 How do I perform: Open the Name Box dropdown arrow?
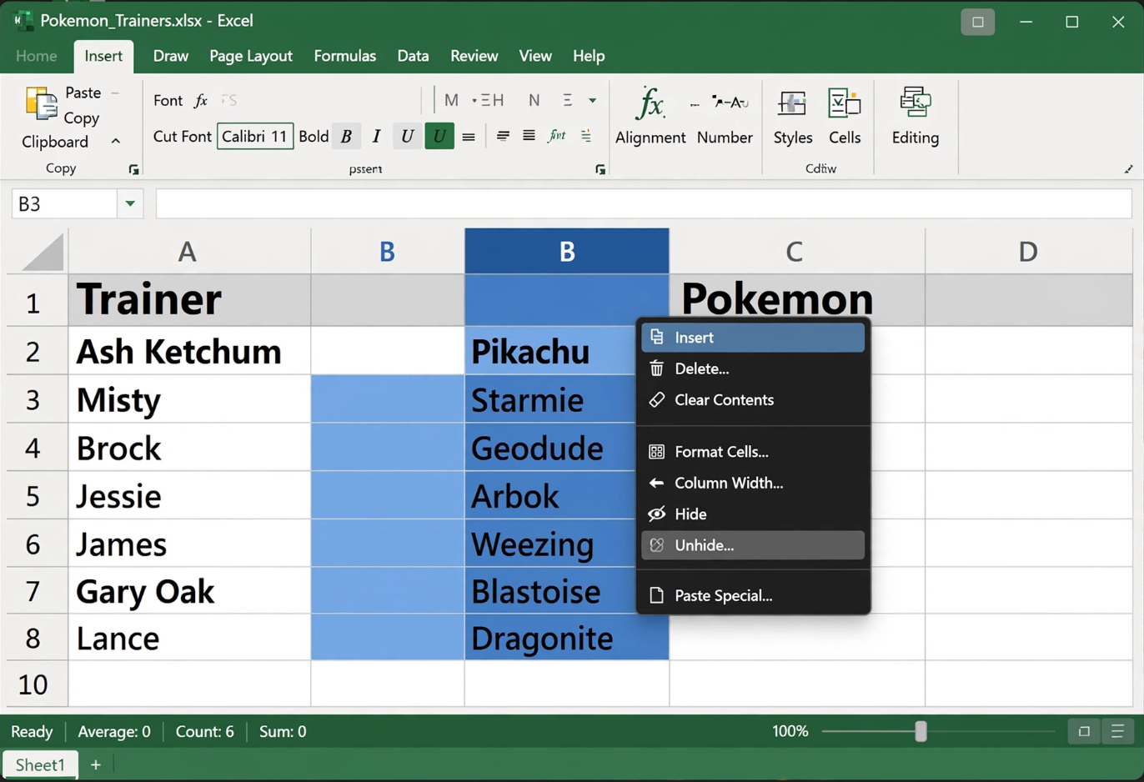click(x=130, y=204)
